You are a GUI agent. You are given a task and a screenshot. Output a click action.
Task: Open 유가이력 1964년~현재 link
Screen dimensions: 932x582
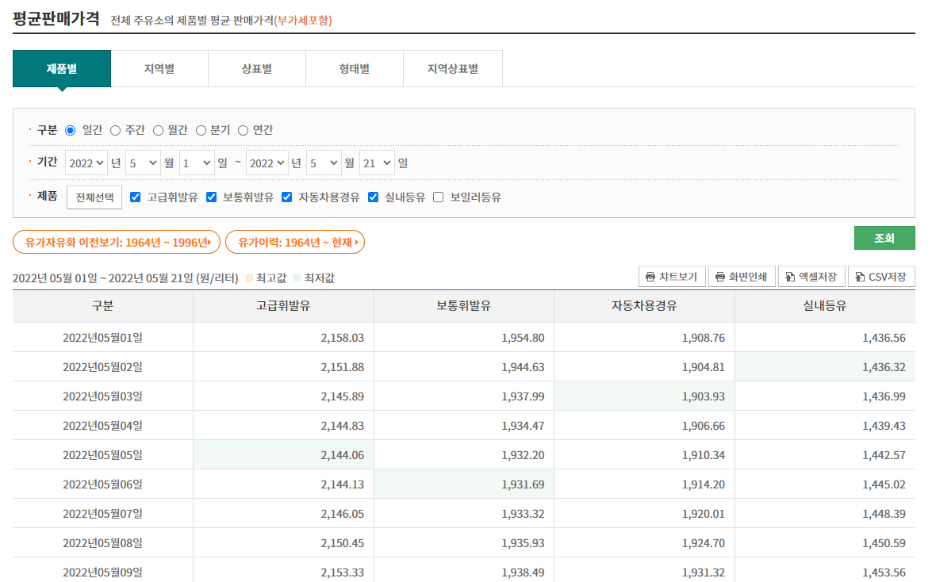pos(295,242)
